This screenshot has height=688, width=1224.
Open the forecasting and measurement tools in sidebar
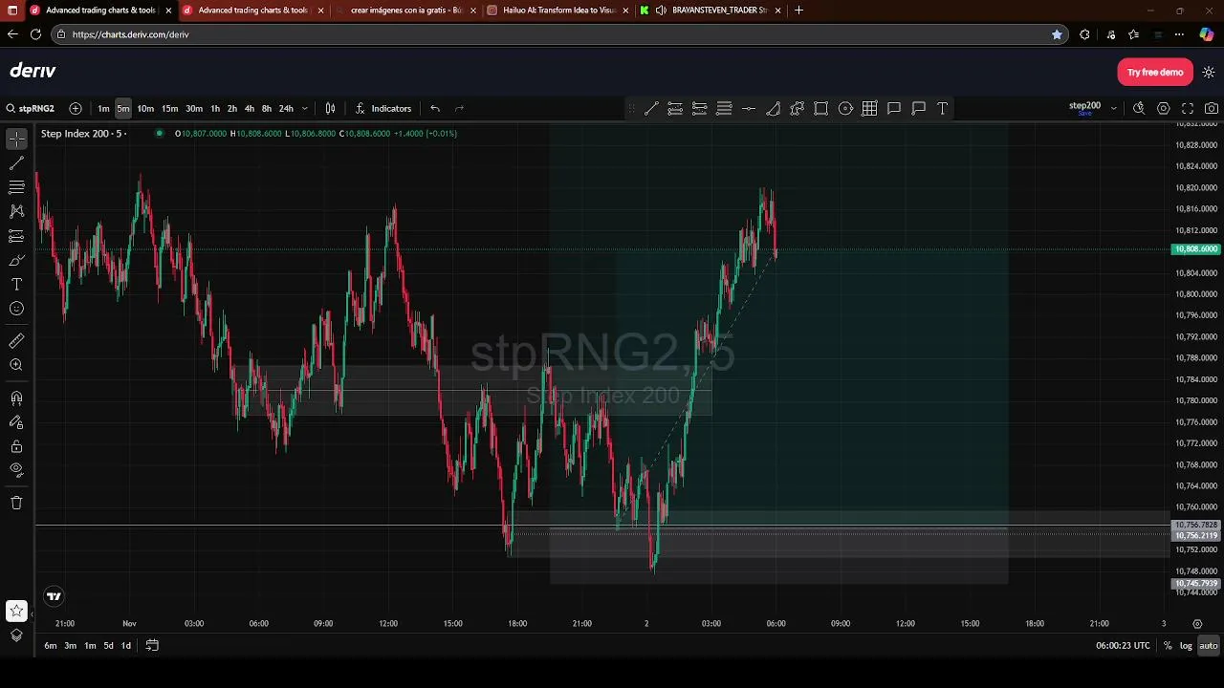(16, 236)
